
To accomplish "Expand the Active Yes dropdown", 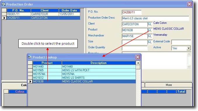I will [189, 48].
